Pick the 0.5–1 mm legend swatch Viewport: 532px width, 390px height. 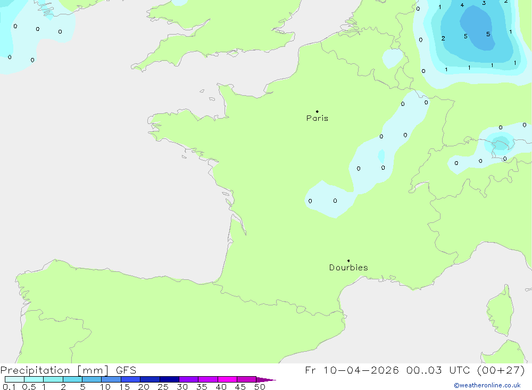coord(34,379)
